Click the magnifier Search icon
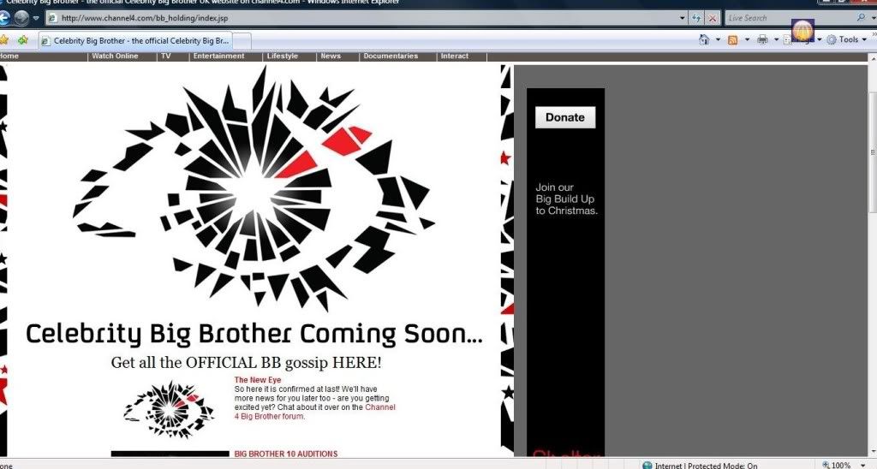 point(861,18)
